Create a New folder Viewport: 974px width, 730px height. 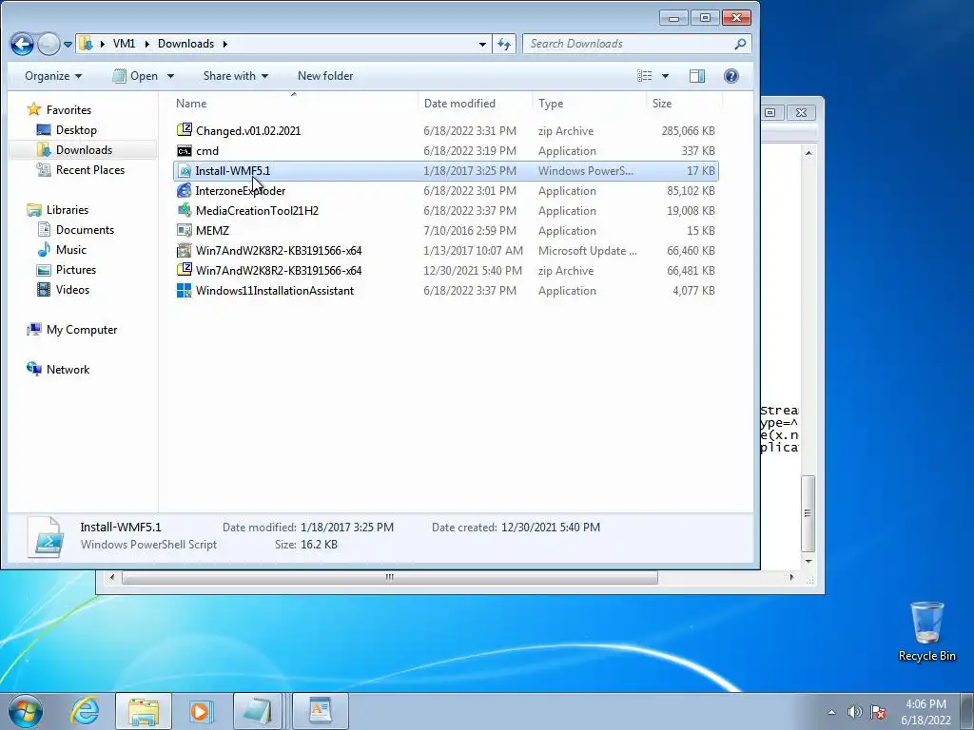coord(325,76)
